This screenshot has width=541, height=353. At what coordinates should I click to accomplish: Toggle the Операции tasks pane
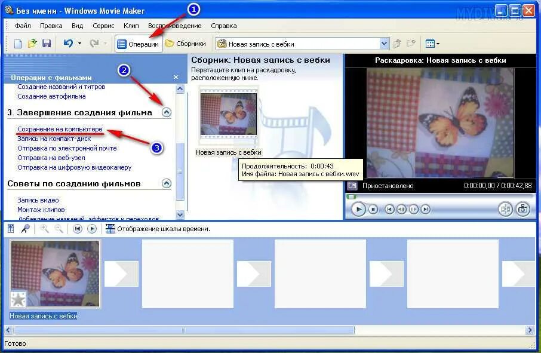[139, 44]
